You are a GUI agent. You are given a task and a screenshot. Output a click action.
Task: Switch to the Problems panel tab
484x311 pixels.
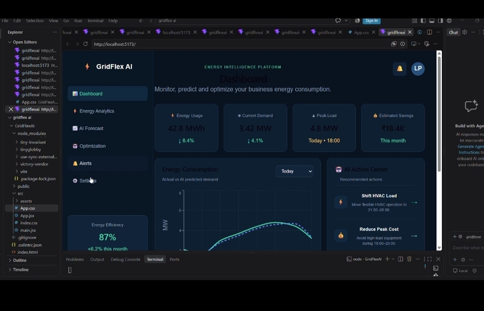click(74, 259)
